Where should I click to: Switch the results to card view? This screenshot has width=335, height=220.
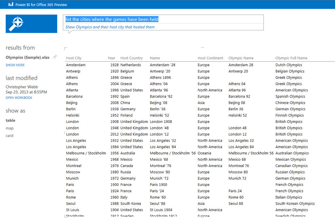pyautogui.click(x=9, y=135)
